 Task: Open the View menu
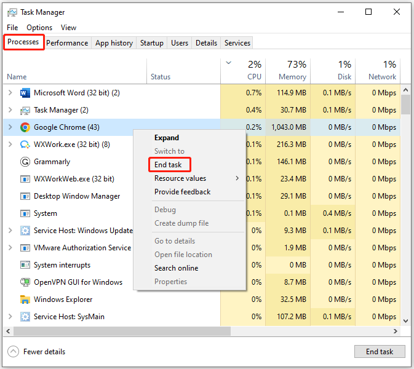[x=68, y=28]
